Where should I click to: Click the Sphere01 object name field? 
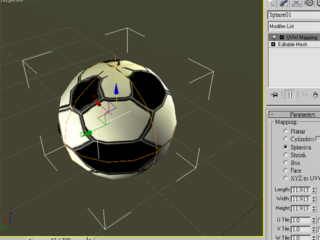point(294,15)
